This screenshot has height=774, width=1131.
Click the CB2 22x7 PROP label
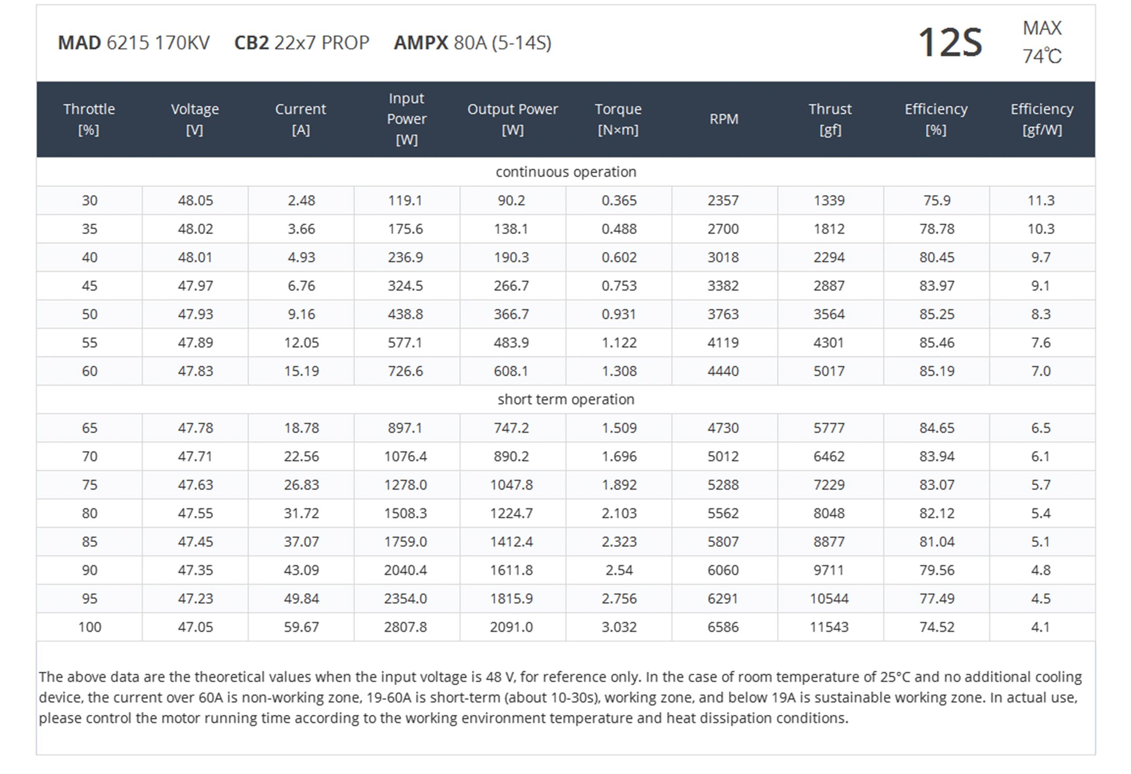click(302, 43)
